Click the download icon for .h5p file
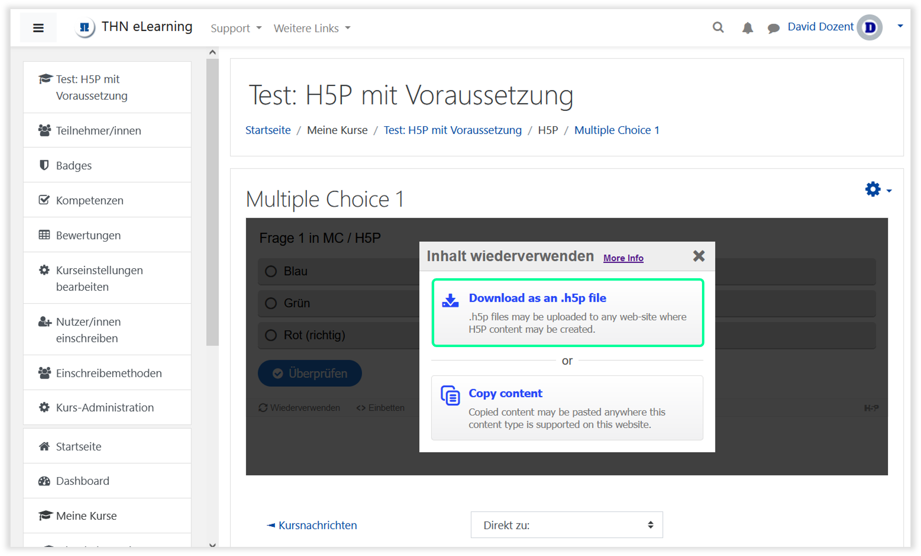The width and height of the screenshot is (921, 556). [450, 300]
